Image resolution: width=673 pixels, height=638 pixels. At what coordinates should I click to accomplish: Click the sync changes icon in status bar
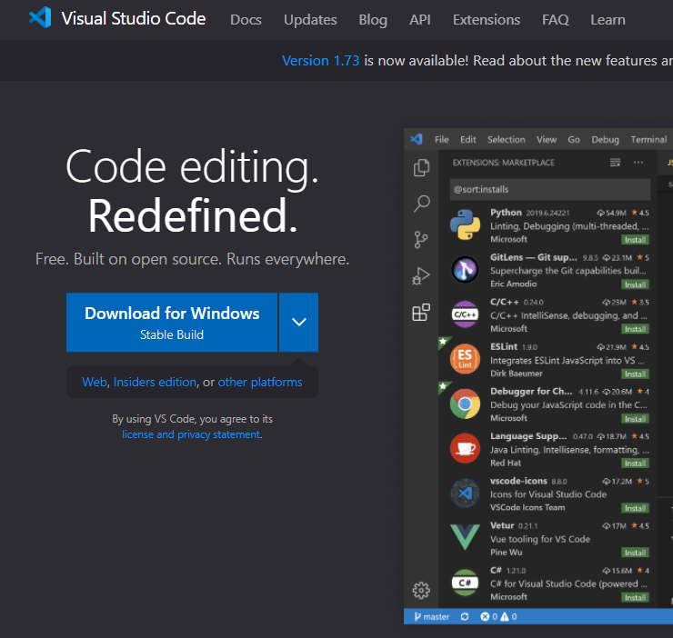[x=465, y=616]
